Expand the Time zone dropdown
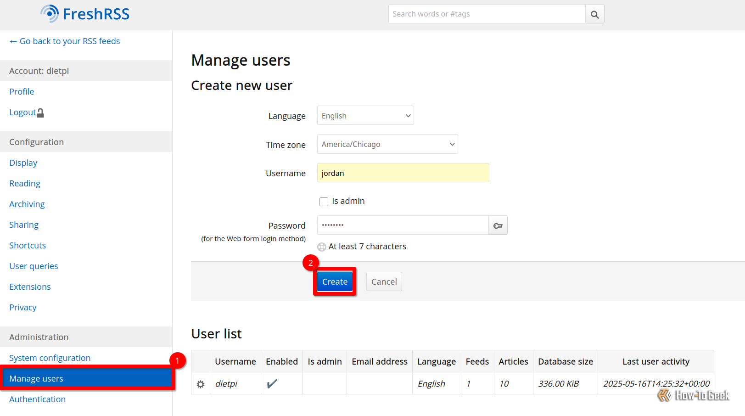This screenshot has width=745, height=416. coord(387,144)
